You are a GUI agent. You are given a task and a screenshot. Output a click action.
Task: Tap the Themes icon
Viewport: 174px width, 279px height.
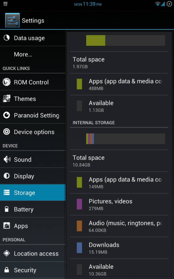coord(7,99)
